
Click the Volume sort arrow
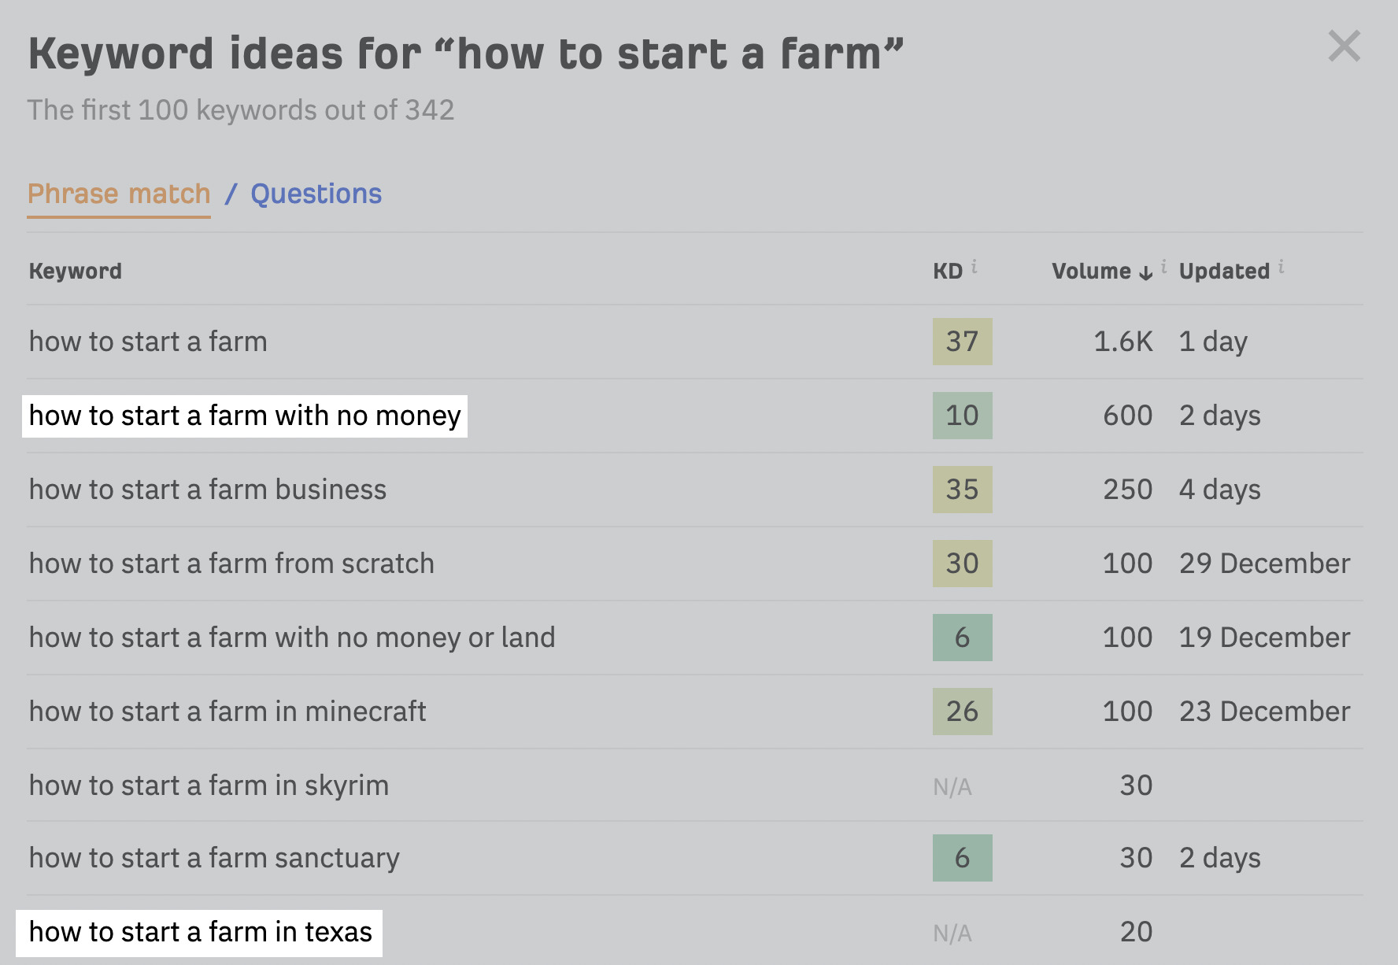point(1145,272)
